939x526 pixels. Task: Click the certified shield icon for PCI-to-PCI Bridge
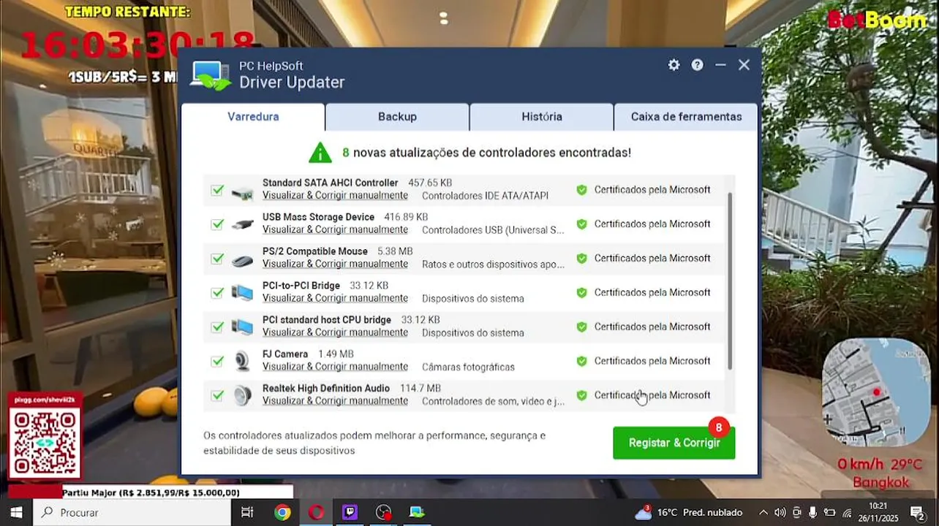[581, 293]
